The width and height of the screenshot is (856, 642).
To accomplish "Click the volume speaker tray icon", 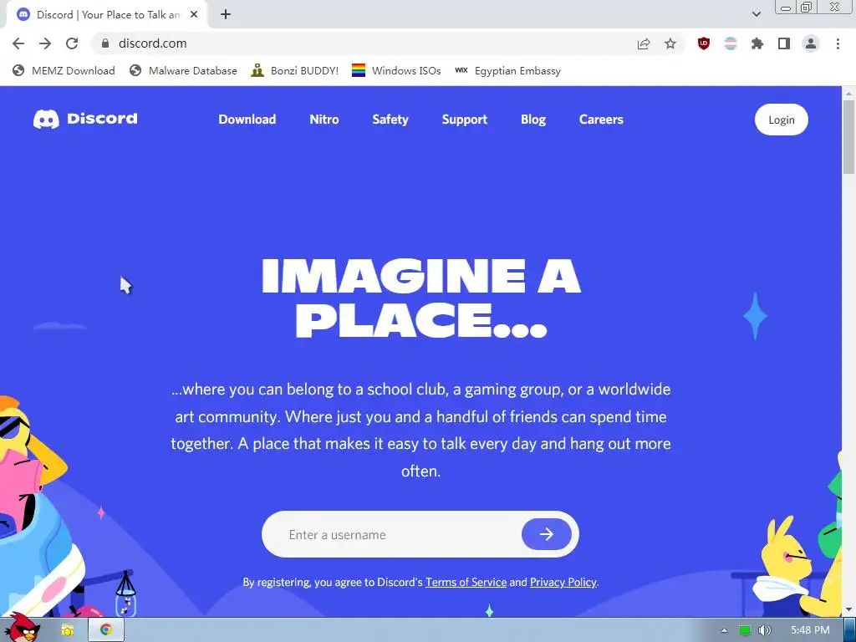I will coord(764,630).
